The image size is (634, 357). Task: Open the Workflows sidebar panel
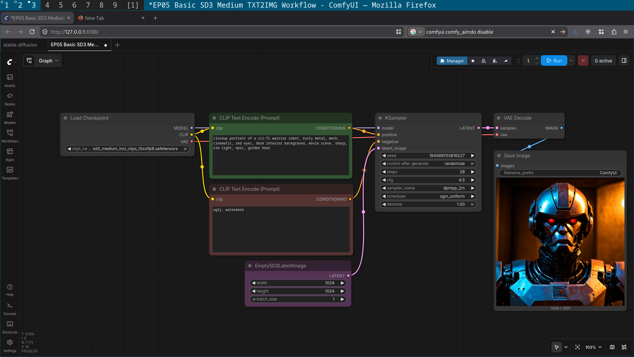coord(10,136)
